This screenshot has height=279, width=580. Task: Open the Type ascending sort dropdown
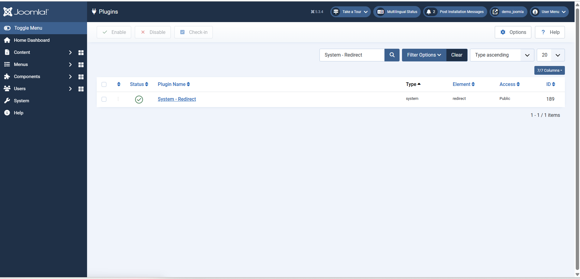(502, 55)
